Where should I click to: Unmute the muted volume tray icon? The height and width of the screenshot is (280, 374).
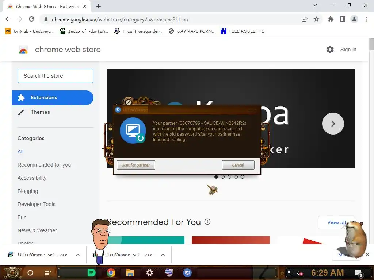(299, 273)
